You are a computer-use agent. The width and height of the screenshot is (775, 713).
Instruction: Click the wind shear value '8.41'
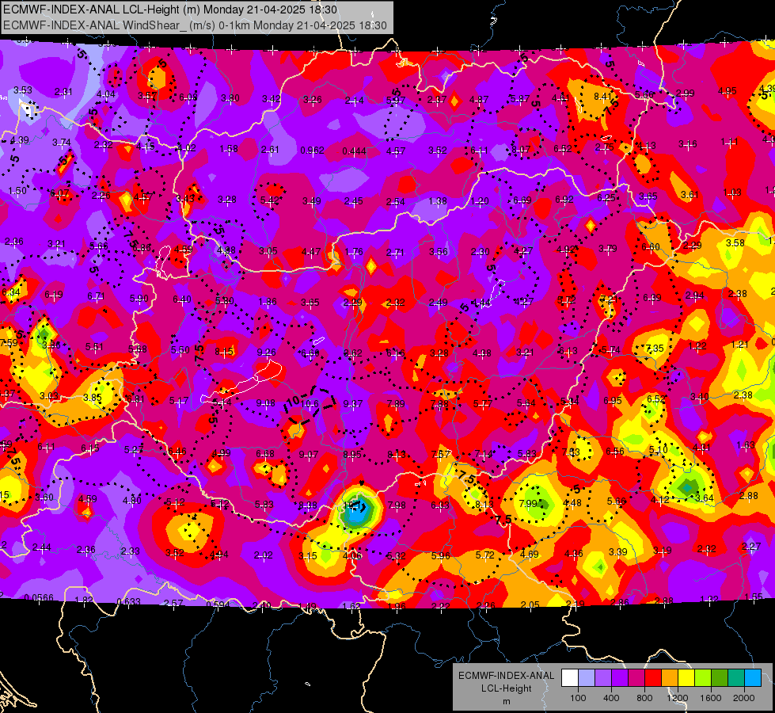[x=602, y=97]
